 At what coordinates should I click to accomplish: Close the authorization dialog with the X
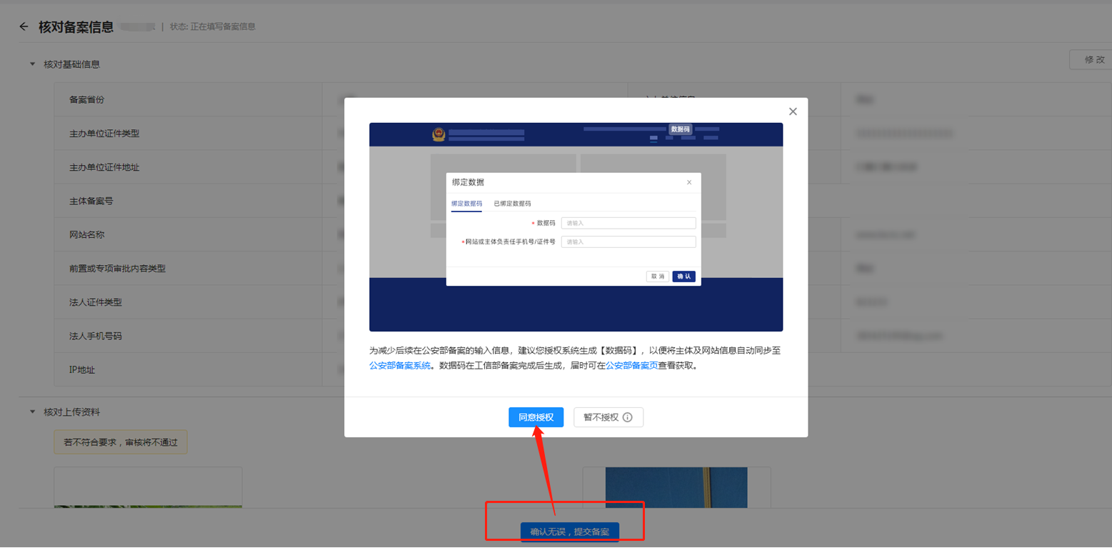(793, 111)
